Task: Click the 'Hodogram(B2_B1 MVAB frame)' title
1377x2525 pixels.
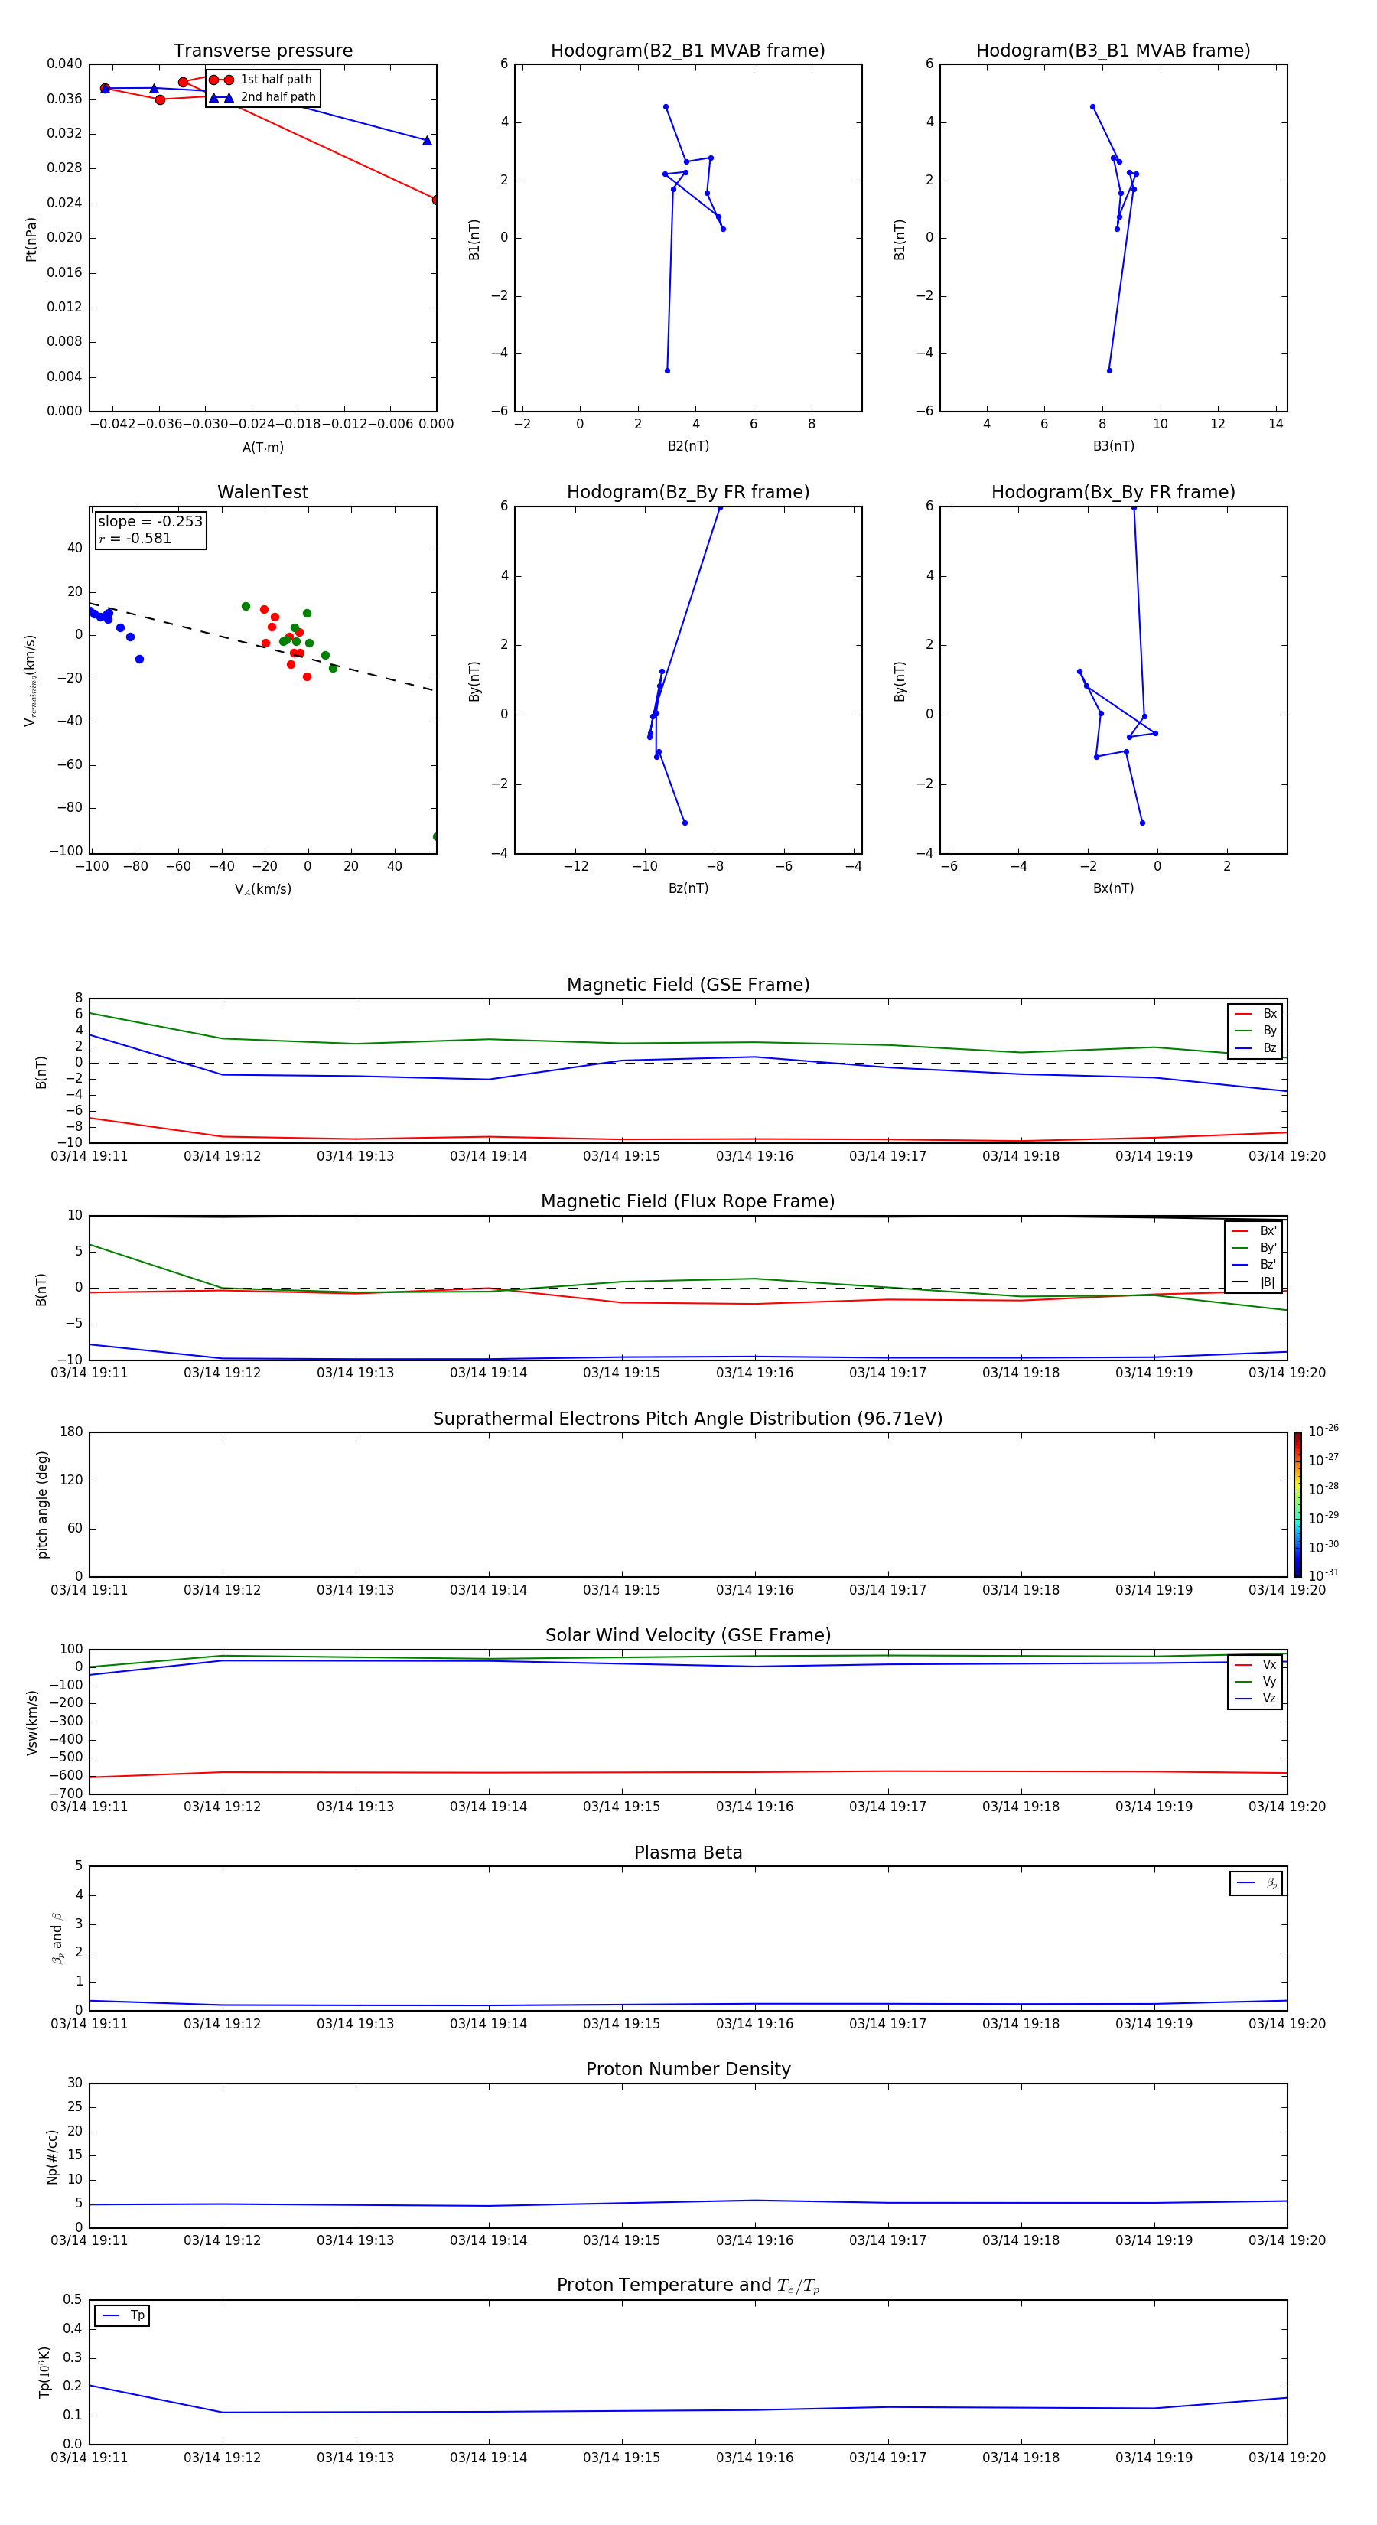Action: [688, 51]
